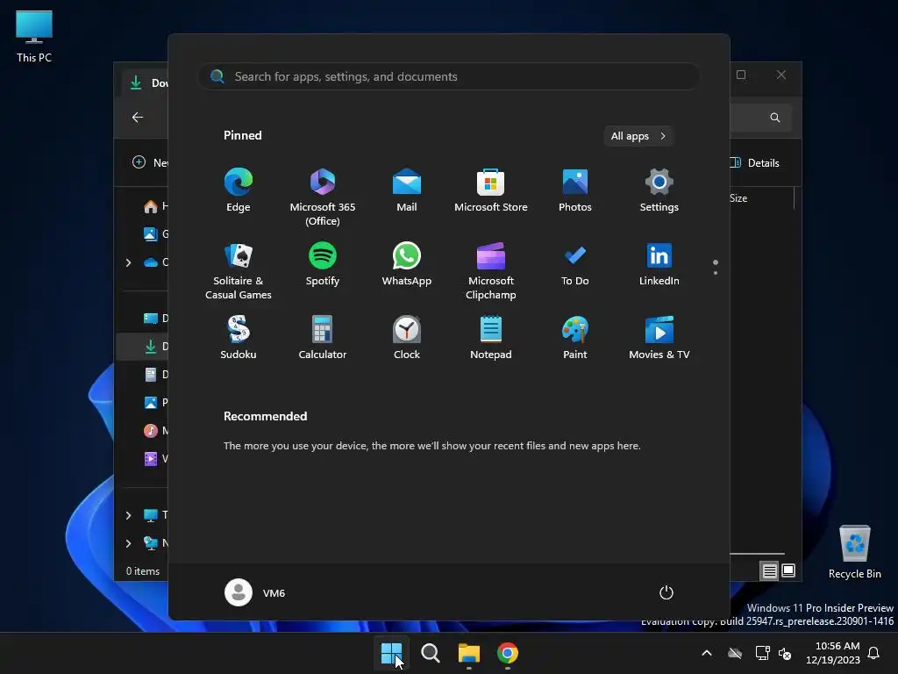Close the File Explorer window
The width and height of the screenshot is (898, 674).
pyautogui.click(x=781, y=75)
